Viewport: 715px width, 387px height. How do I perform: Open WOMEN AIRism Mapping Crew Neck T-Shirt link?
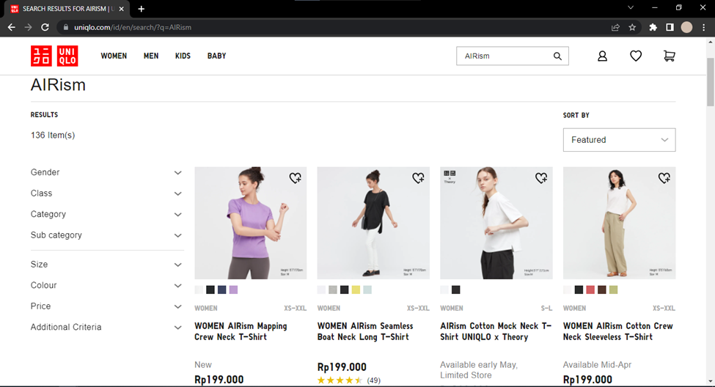[x=241, y=331]
